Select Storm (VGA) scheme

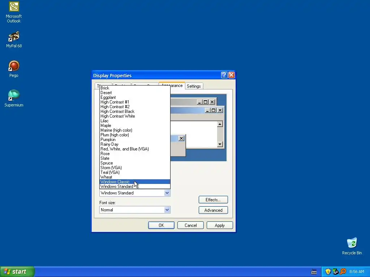tap(135, 168)
